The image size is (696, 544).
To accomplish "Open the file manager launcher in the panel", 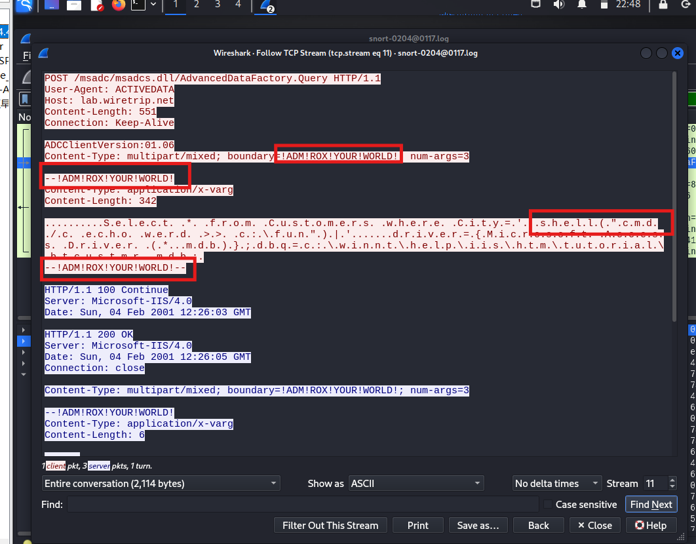I will (73, 5).
